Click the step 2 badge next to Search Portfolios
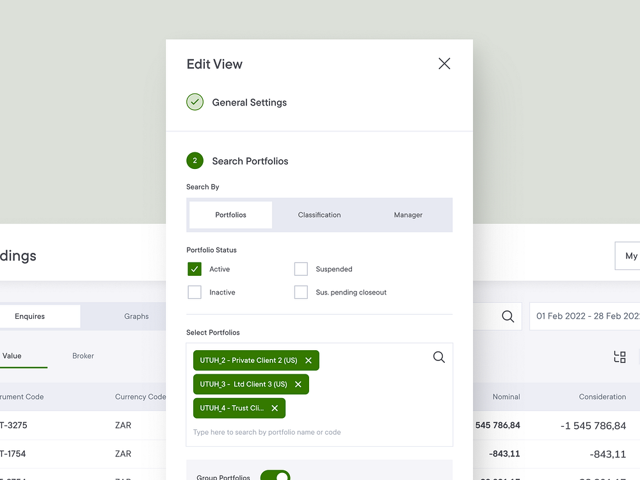The image size is (640, 480). [x=195, y=161]
